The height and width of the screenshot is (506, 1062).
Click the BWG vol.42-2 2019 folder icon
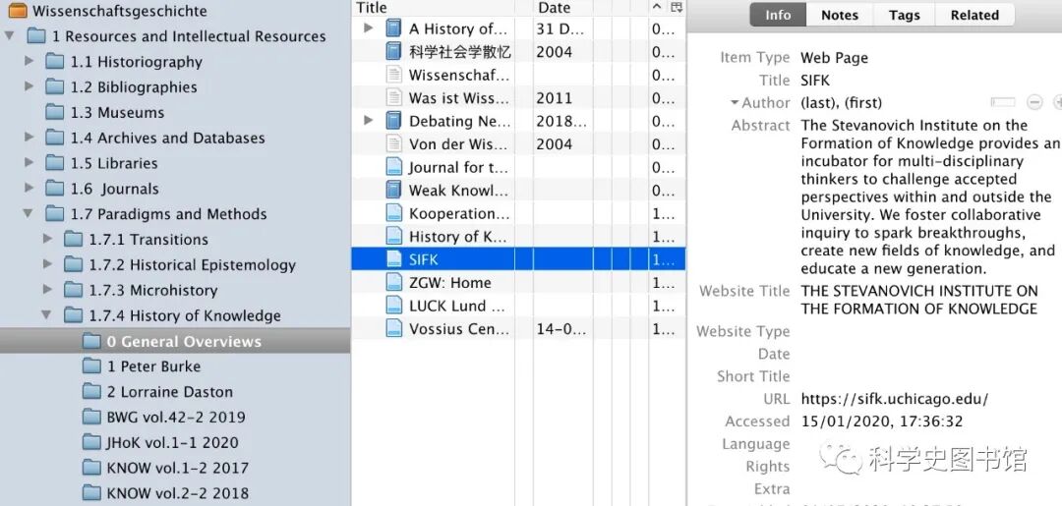click(x=91, y=417)
